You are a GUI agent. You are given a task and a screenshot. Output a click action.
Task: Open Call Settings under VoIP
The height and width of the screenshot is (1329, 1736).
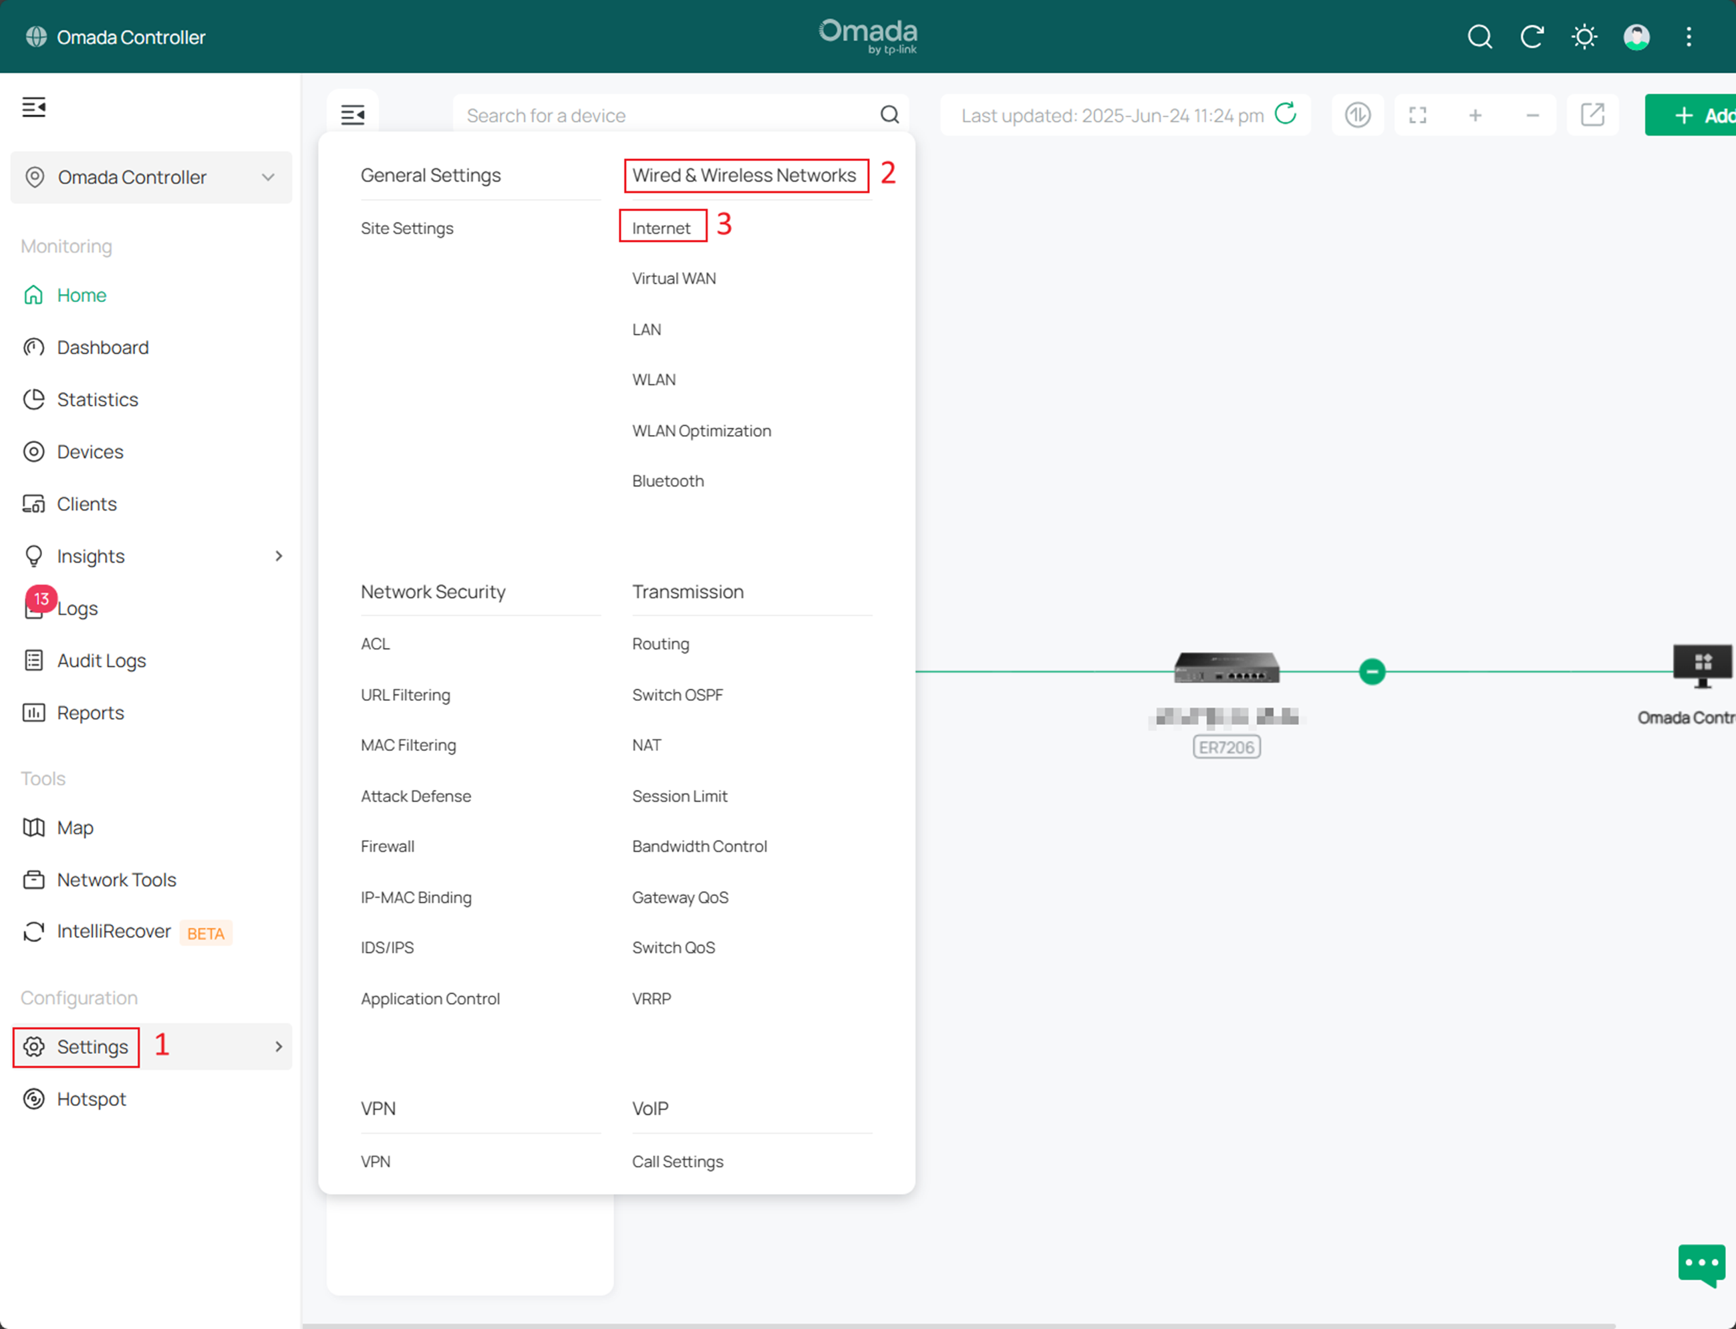pos(678,1162)
